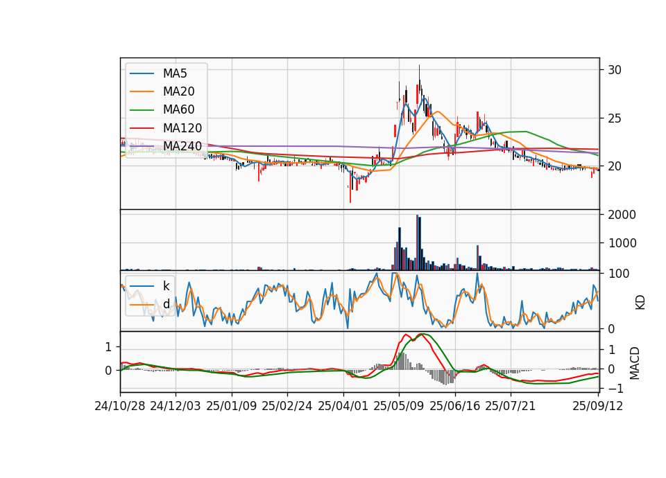The width and height of the screenshot is (666, 478).
Task: Click the 25/09/12 date axis label
Action: [597, 406]
